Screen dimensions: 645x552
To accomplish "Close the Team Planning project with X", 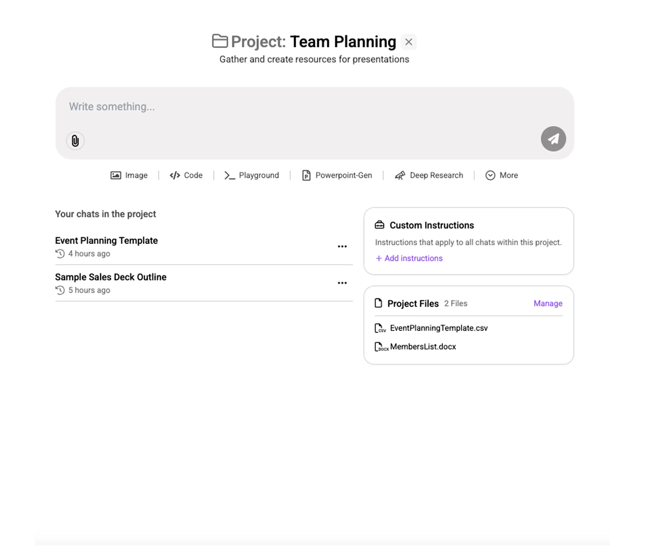I will (x=408, y=42).
